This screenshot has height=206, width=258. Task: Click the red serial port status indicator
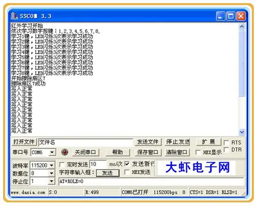pyautogui.click(x=64, y=152)
